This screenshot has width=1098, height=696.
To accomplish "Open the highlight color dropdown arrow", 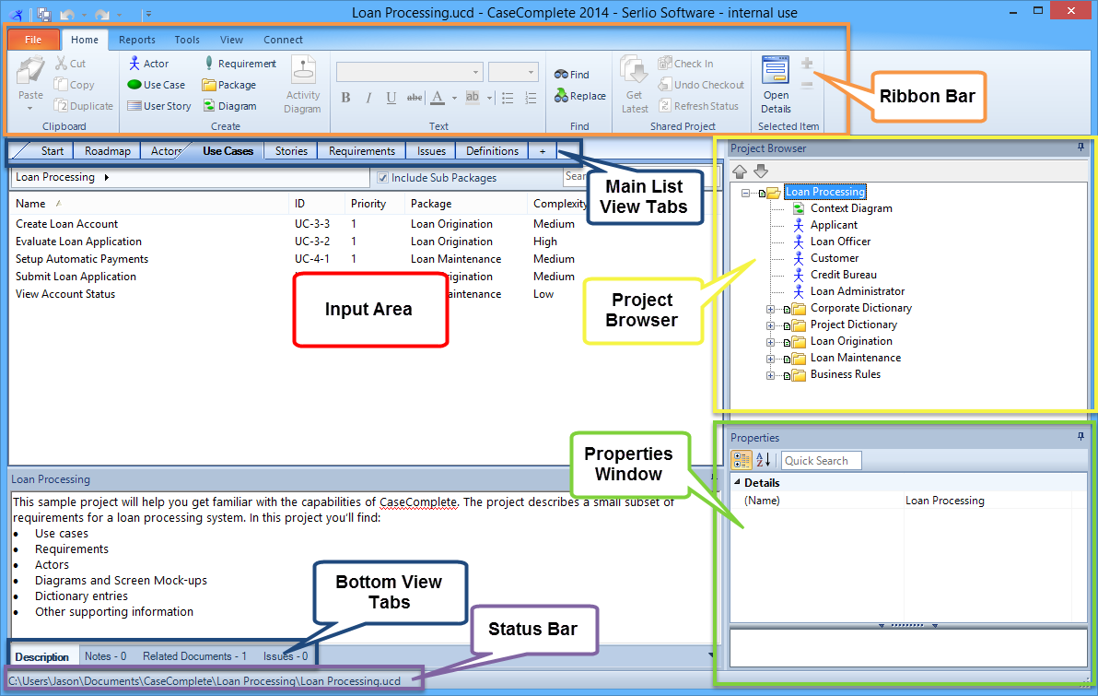I will (489, 98).
